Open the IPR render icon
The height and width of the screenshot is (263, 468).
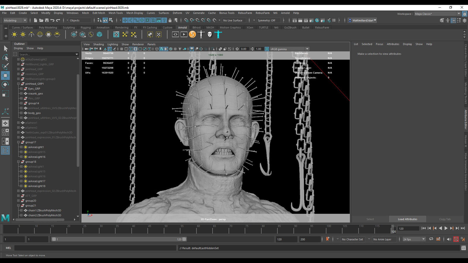click(306, 20)
